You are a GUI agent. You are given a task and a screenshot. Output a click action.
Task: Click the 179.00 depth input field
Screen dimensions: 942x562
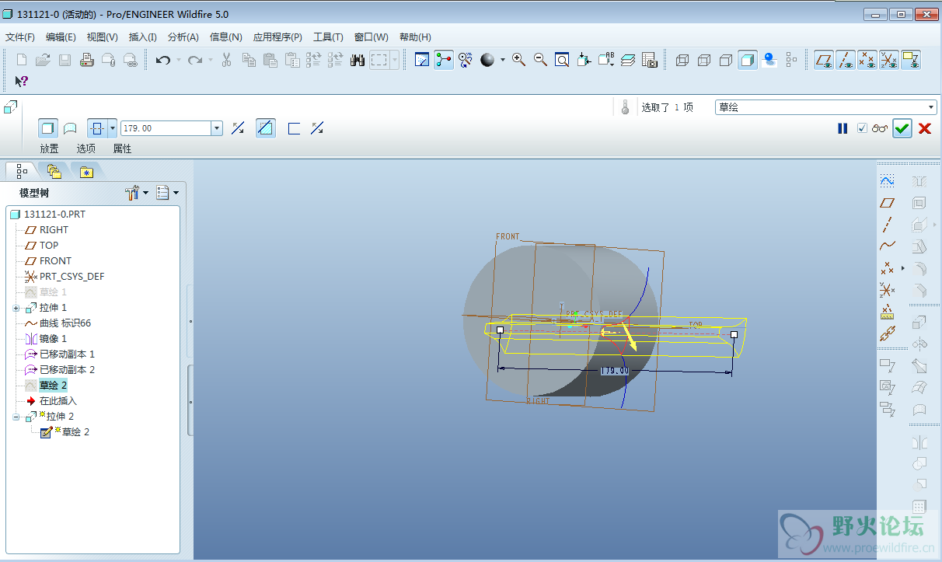(x=166, y=128)
